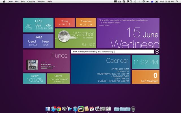Open the Apple menu
Viewport: 181px width, 113px height.
click(4, 2)
